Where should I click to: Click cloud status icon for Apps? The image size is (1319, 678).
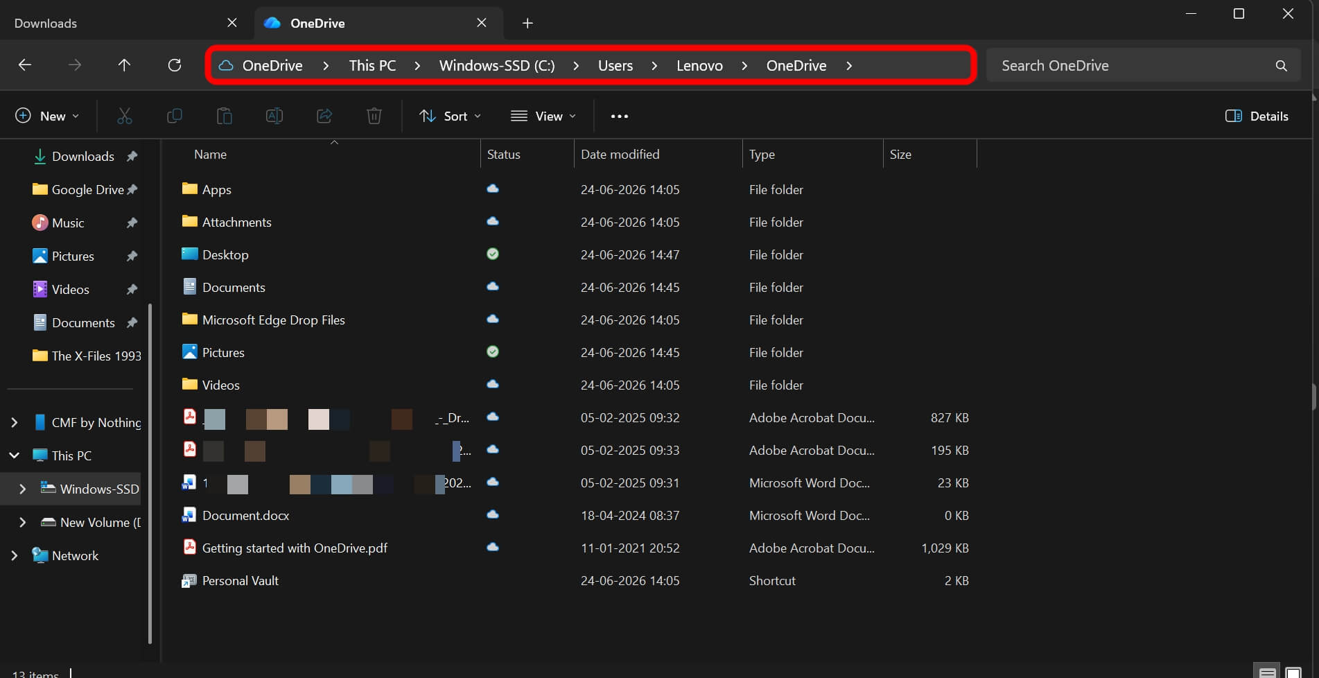493,189
